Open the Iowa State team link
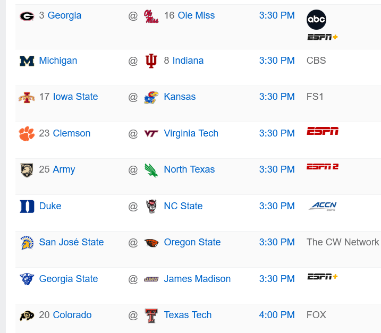Viewport: 381px width, 333px height. coord(75,97)
